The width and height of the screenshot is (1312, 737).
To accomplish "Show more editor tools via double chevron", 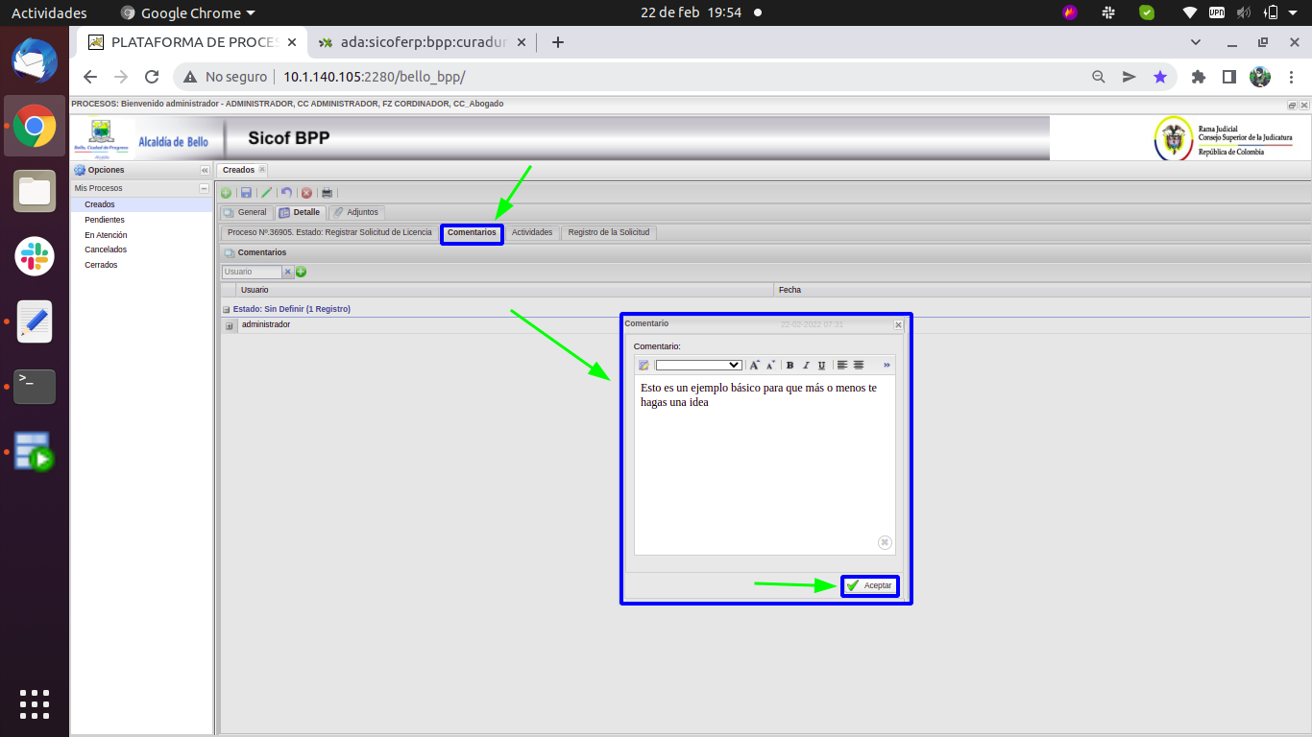I will [x=887, y=365].
